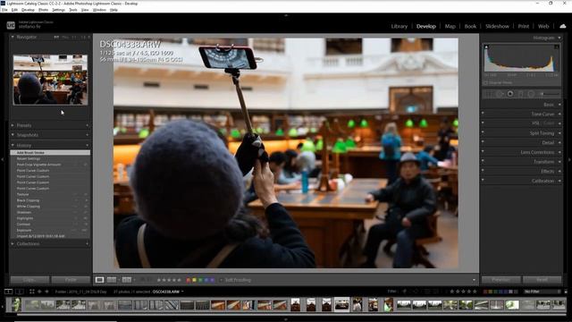Screen dimensions: 572x322
Task: Open the cloud sync status icon
Action: pyautogui.click(x=563, y=26)
